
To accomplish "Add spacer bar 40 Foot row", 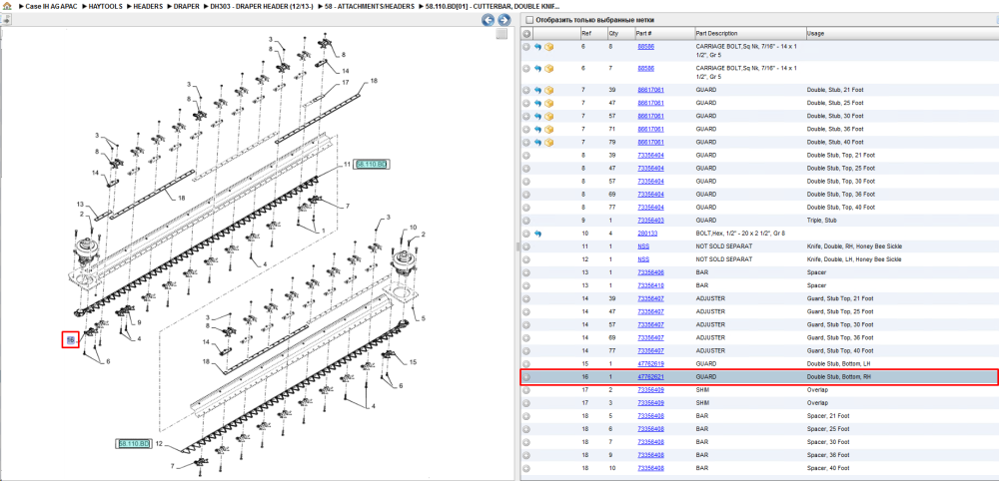I will [526, 468].
